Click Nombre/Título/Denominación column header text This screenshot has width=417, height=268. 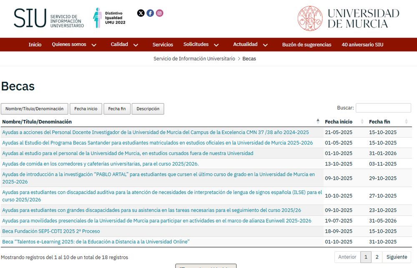(37, 122)
